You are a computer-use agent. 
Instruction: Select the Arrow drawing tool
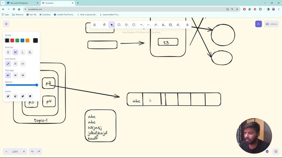141,25
